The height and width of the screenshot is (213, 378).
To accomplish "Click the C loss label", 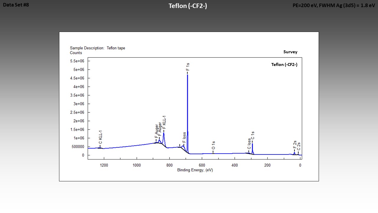I will tap(249, 144).
